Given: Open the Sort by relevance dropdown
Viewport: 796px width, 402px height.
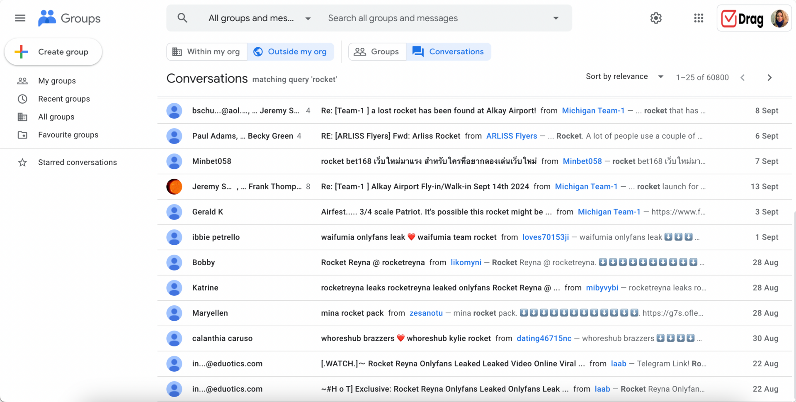Looking at the screenshot, I should coord(624,77).
